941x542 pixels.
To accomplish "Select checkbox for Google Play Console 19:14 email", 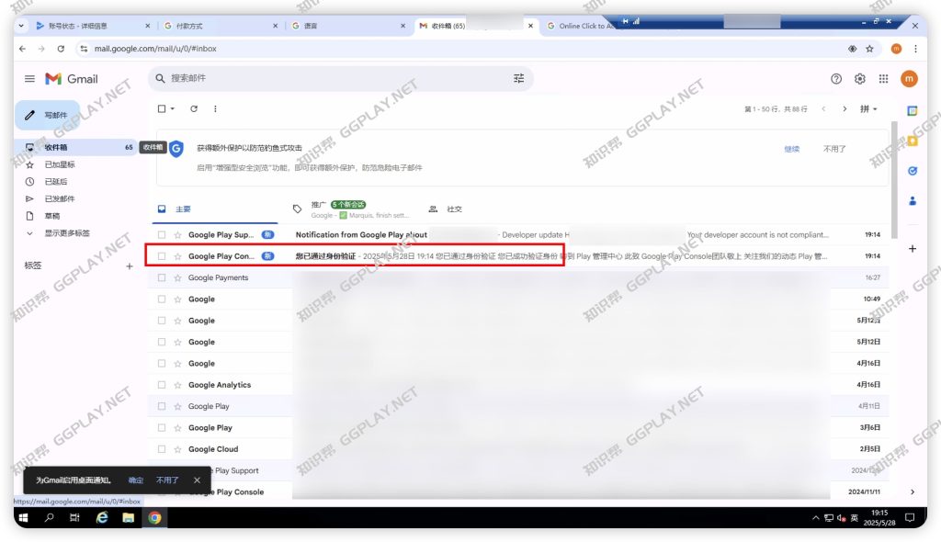I will (x=162, y=256).
